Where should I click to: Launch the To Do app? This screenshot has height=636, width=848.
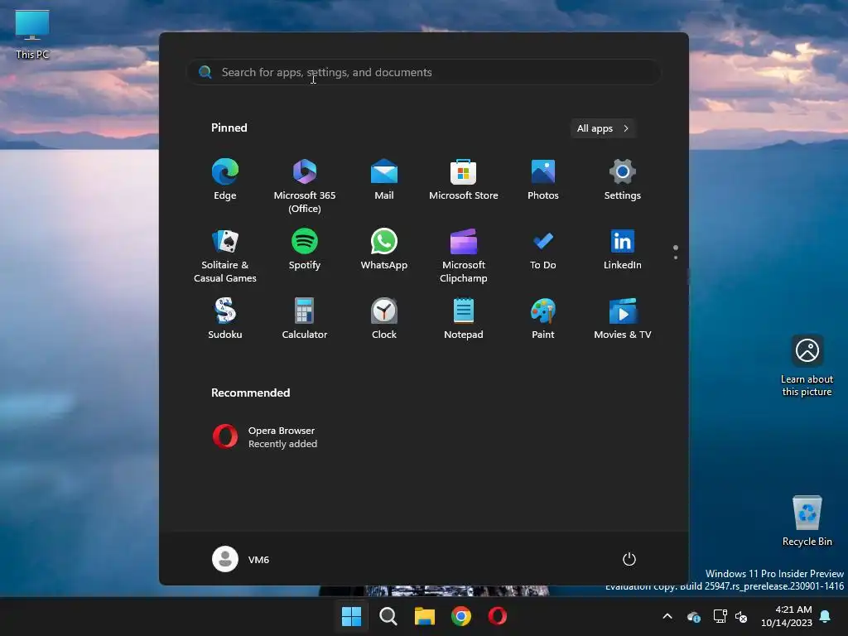coord(543,250)
